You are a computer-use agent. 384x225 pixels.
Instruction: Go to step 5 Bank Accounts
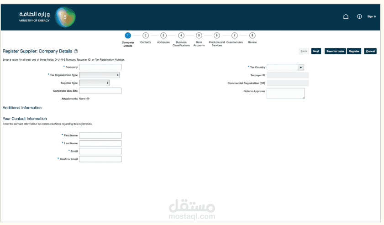[199, 36]
